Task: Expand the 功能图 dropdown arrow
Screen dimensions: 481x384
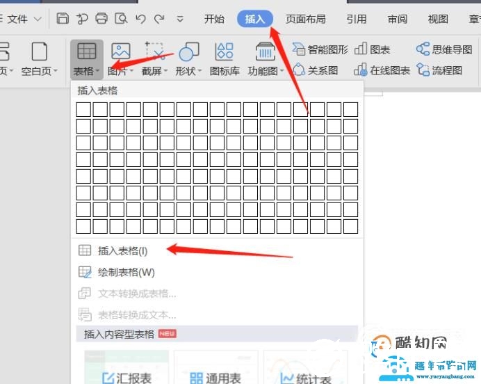Action: (x=282, y=71)
